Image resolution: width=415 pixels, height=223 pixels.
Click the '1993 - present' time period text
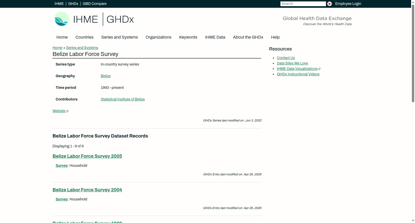(x=112, y=88)
